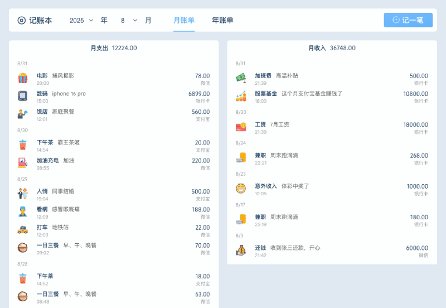The image size is (446, 308).
Task: Switch to the 月账单 tab
Action: click(184, 20)
